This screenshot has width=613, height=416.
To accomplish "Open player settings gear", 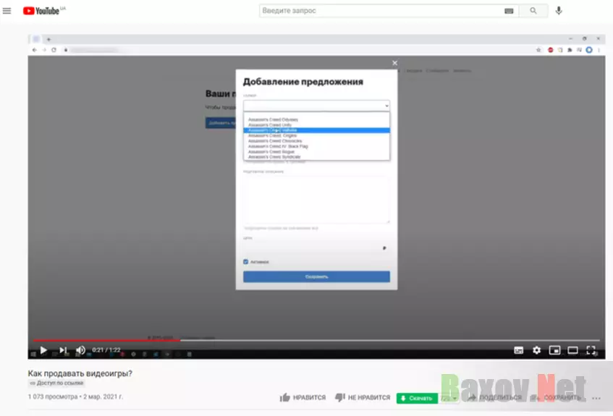I will coord(537,350).
